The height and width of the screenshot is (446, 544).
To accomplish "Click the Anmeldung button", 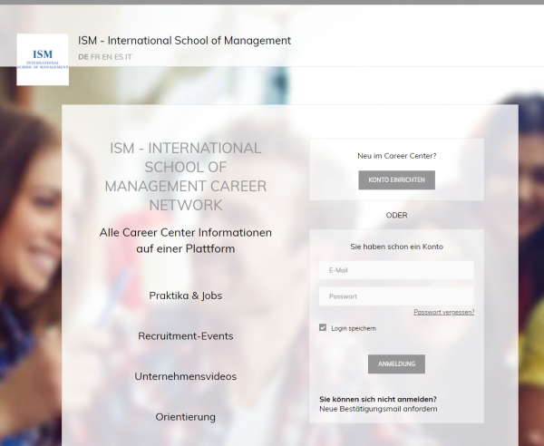I will point(396,364).
